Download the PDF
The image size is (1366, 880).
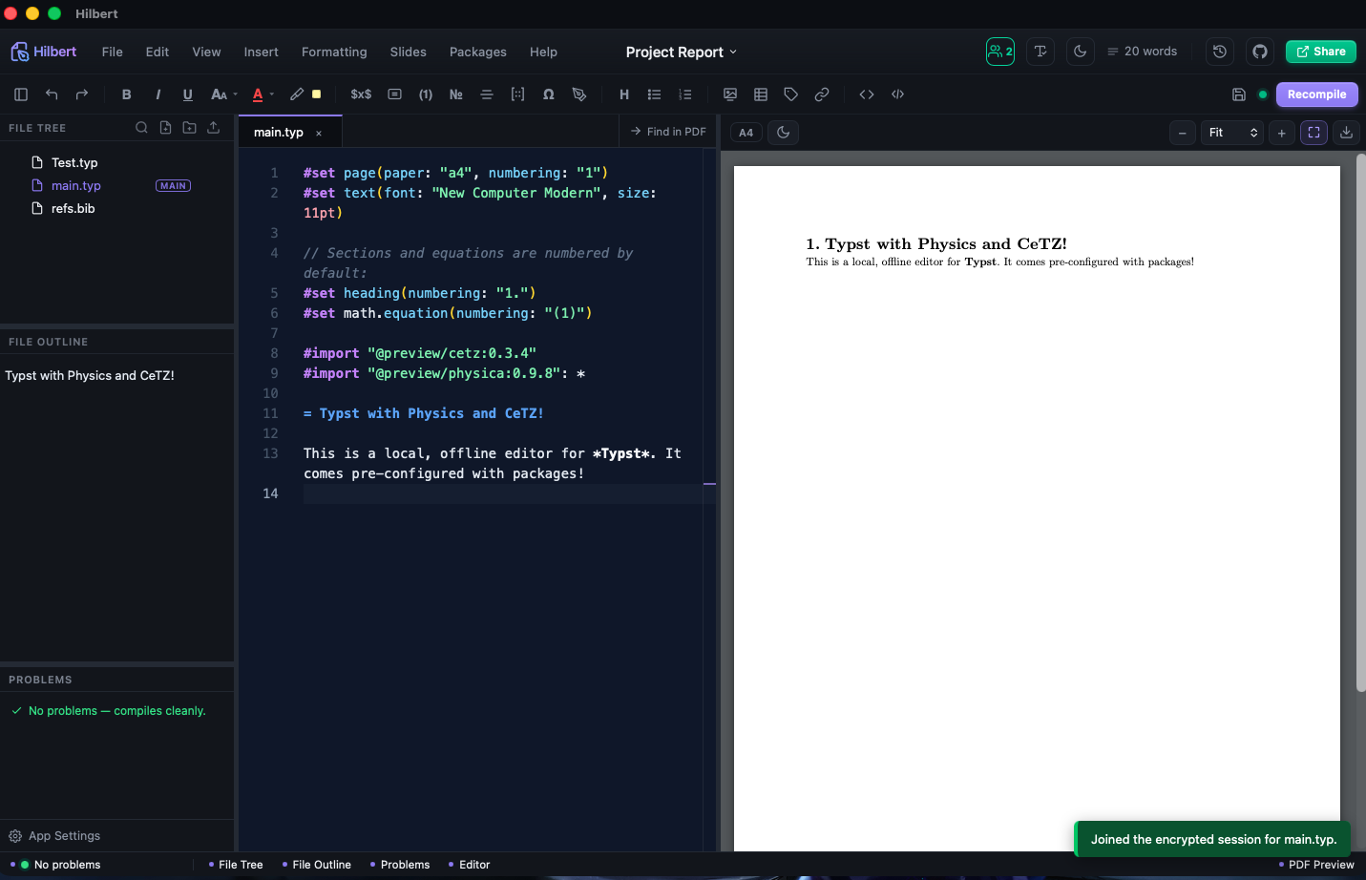pos(1347,133)
